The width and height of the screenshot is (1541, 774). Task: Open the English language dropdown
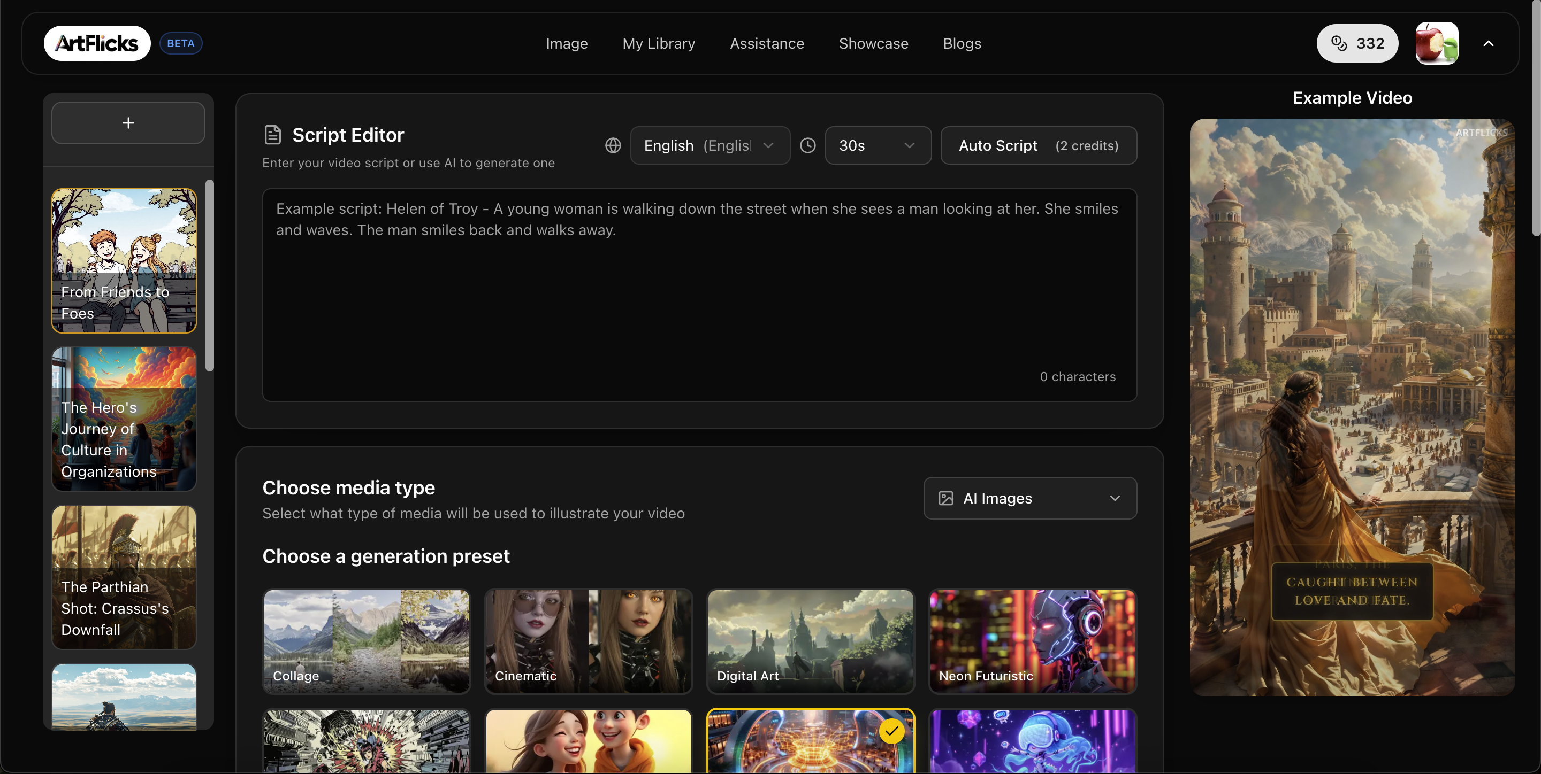(x=710, y=145)
